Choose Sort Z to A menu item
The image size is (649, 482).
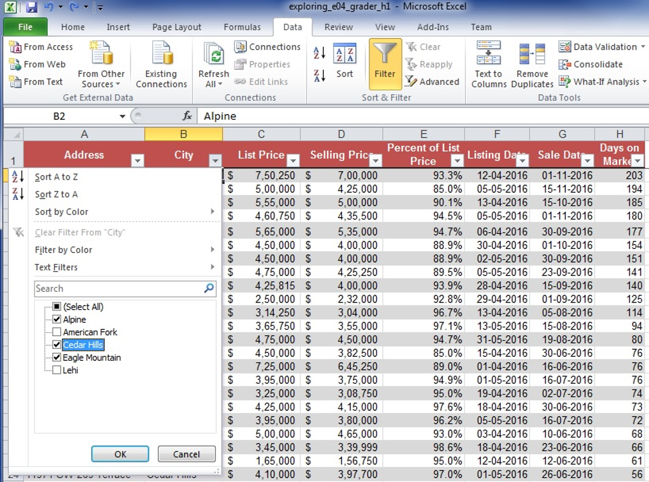click(x=115, y=194)
